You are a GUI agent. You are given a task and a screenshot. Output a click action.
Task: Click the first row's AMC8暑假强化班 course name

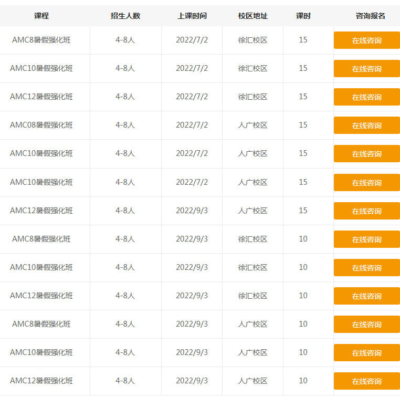tap(41, 40)
